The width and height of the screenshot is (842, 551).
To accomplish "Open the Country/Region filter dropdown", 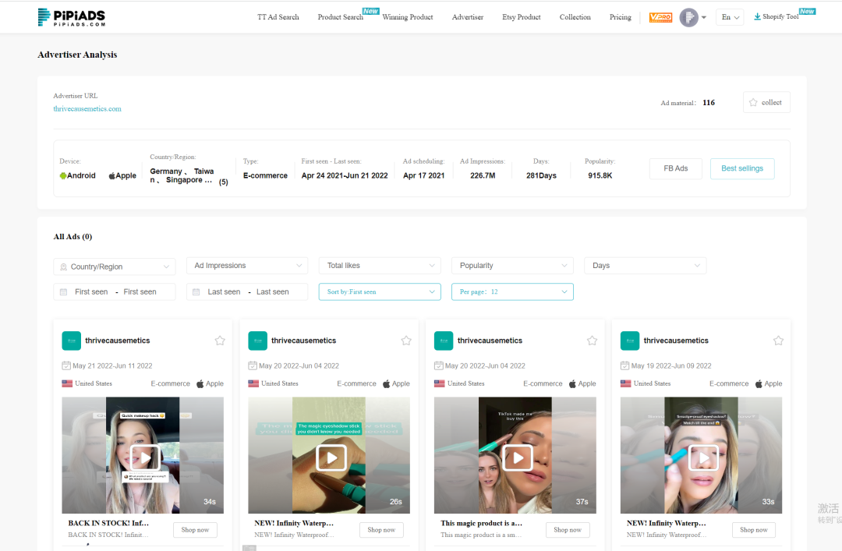I will pos(115,267).
